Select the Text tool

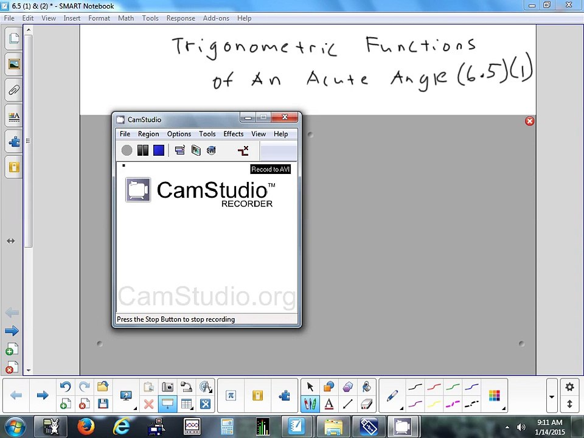(x=329, y=404)
